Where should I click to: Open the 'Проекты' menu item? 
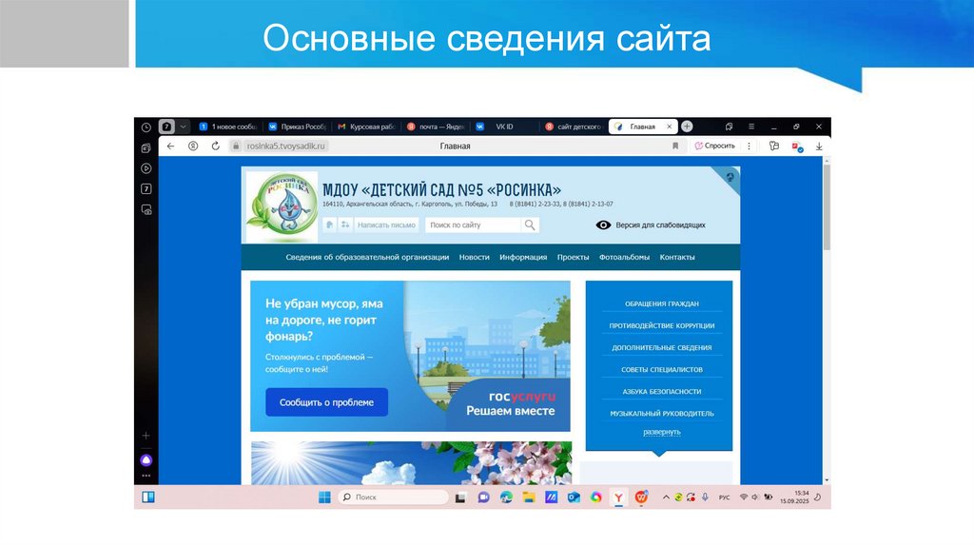(x=573, y=257)
